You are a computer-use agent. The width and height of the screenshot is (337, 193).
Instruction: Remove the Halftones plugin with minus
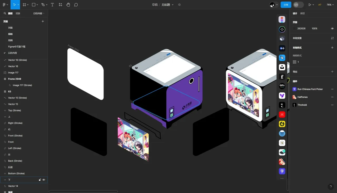coord(332,97)
